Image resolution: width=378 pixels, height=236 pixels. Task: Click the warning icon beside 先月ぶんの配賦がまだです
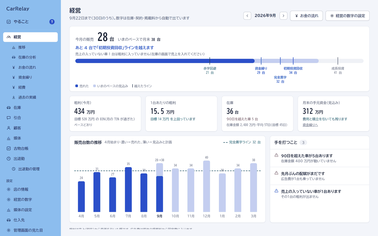tap(276, 173)
